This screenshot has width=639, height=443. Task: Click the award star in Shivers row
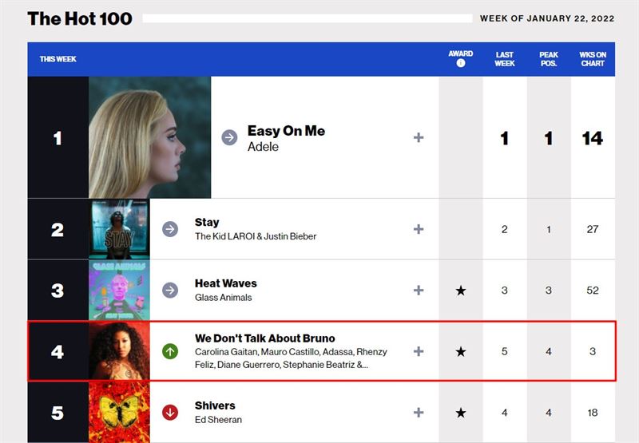tap(461, 413)
